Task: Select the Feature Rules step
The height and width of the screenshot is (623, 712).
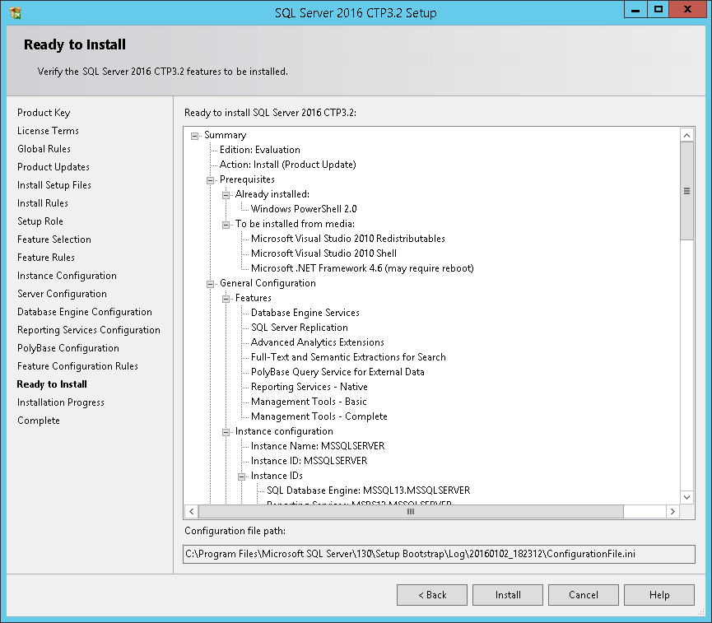Action: 46,258
